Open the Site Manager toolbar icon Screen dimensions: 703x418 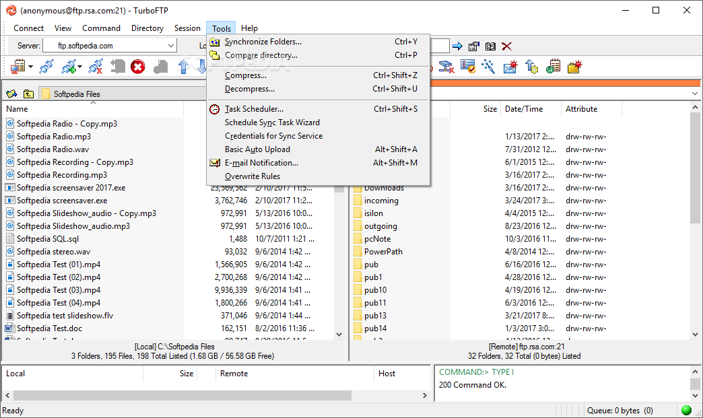(x=18, y=67)
